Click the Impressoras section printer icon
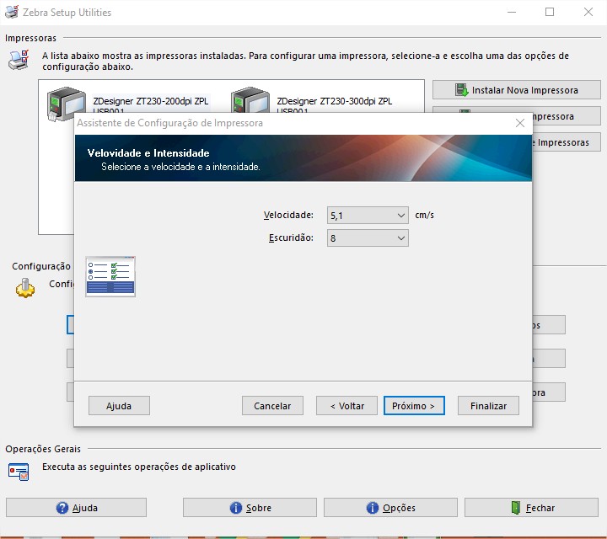 tap(19, 60)
